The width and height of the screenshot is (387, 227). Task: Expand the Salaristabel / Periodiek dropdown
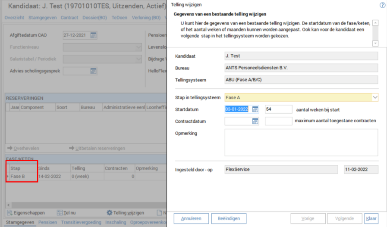coord(138,59)
